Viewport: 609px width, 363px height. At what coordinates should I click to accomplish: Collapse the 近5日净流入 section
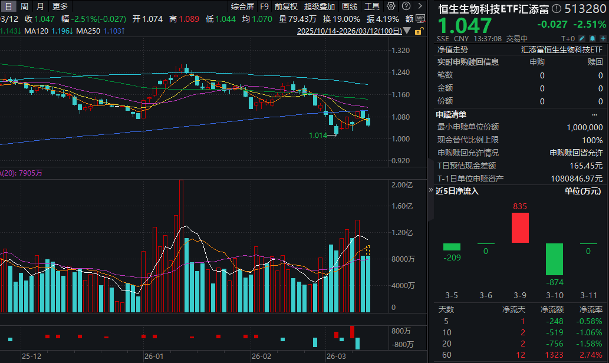click(x=432, y=191)
